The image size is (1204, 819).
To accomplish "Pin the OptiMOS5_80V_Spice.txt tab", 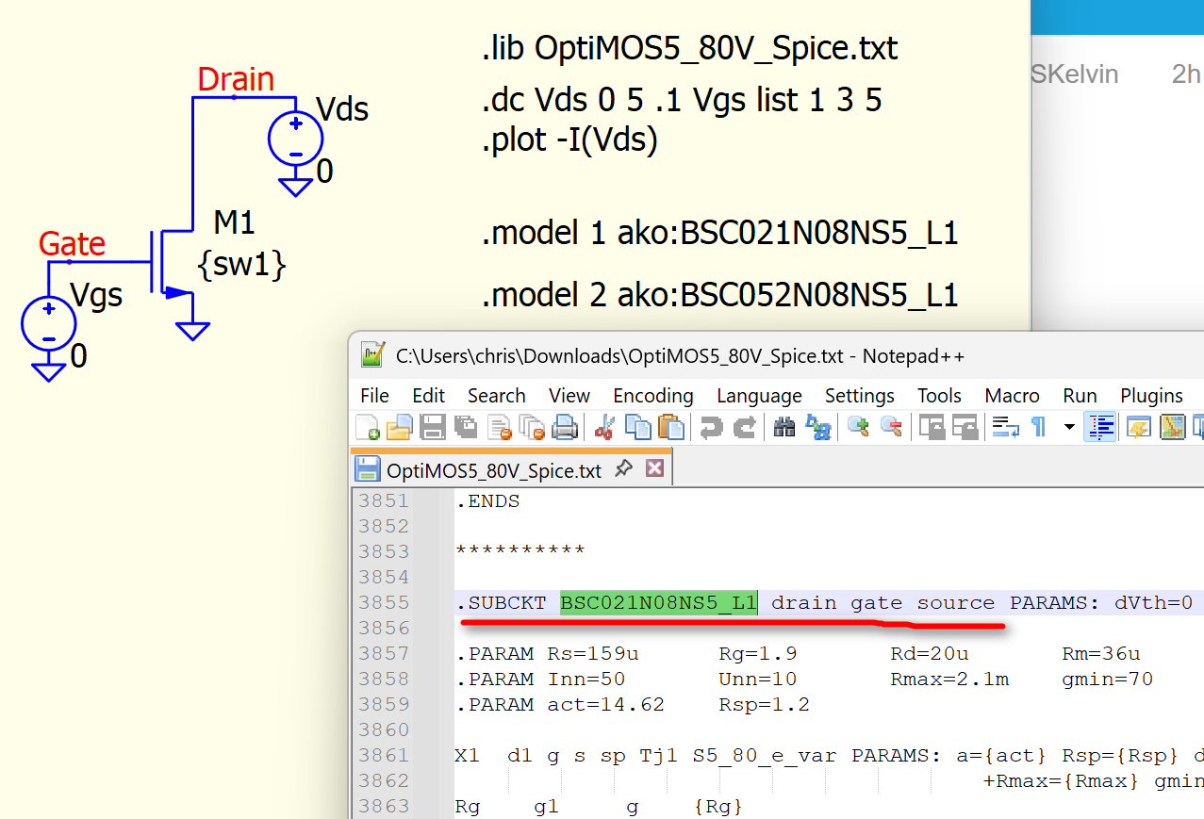I will point(623,468).
